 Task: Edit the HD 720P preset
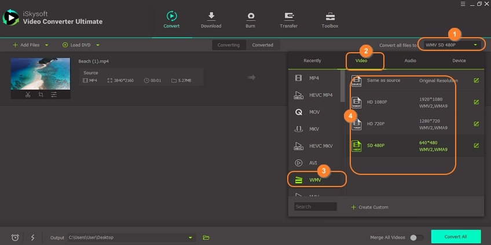click(x=477, y=124)
